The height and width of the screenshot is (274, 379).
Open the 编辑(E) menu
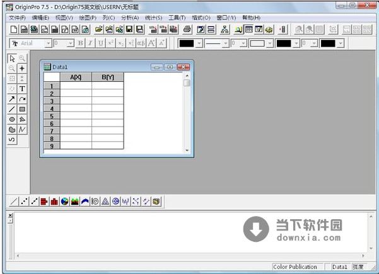[x=40, y=18]
